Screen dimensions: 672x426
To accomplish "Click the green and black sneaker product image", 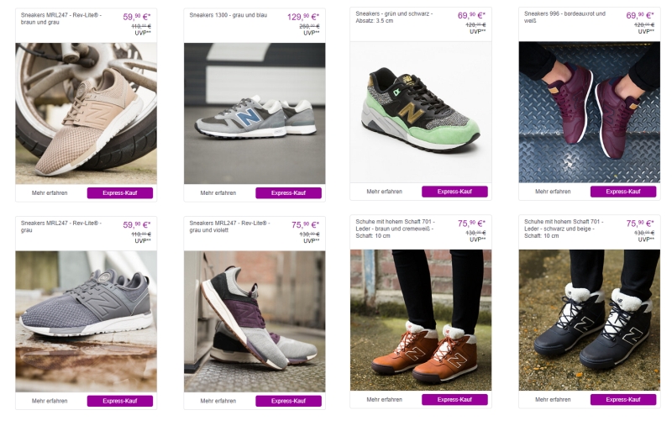I will click(x=420, y=112).
